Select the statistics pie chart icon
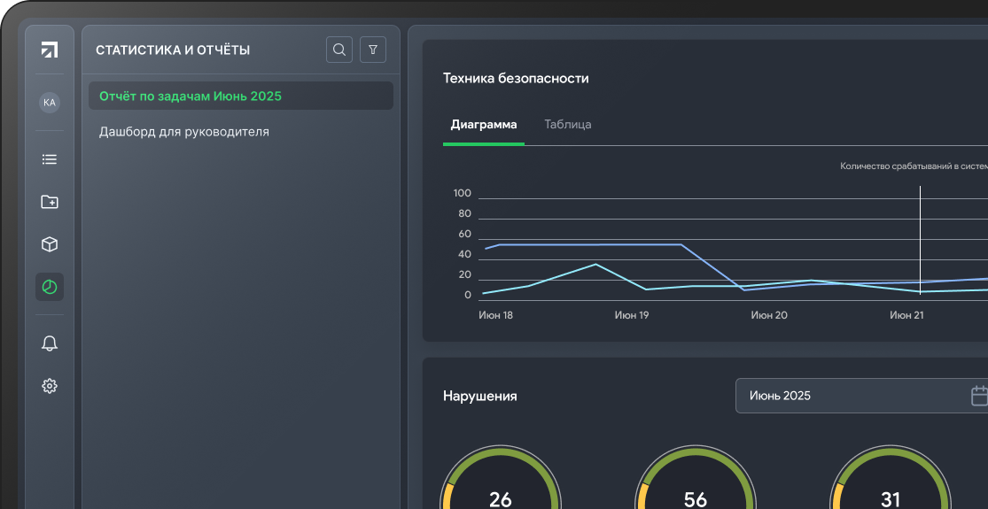Viewport: 988px width, 509px height. click(x=50, y=287)
